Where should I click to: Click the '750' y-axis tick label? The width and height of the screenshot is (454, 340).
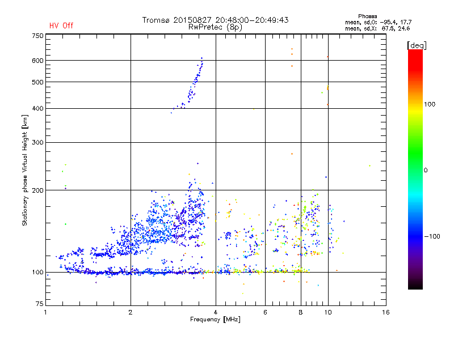point(37,36)
